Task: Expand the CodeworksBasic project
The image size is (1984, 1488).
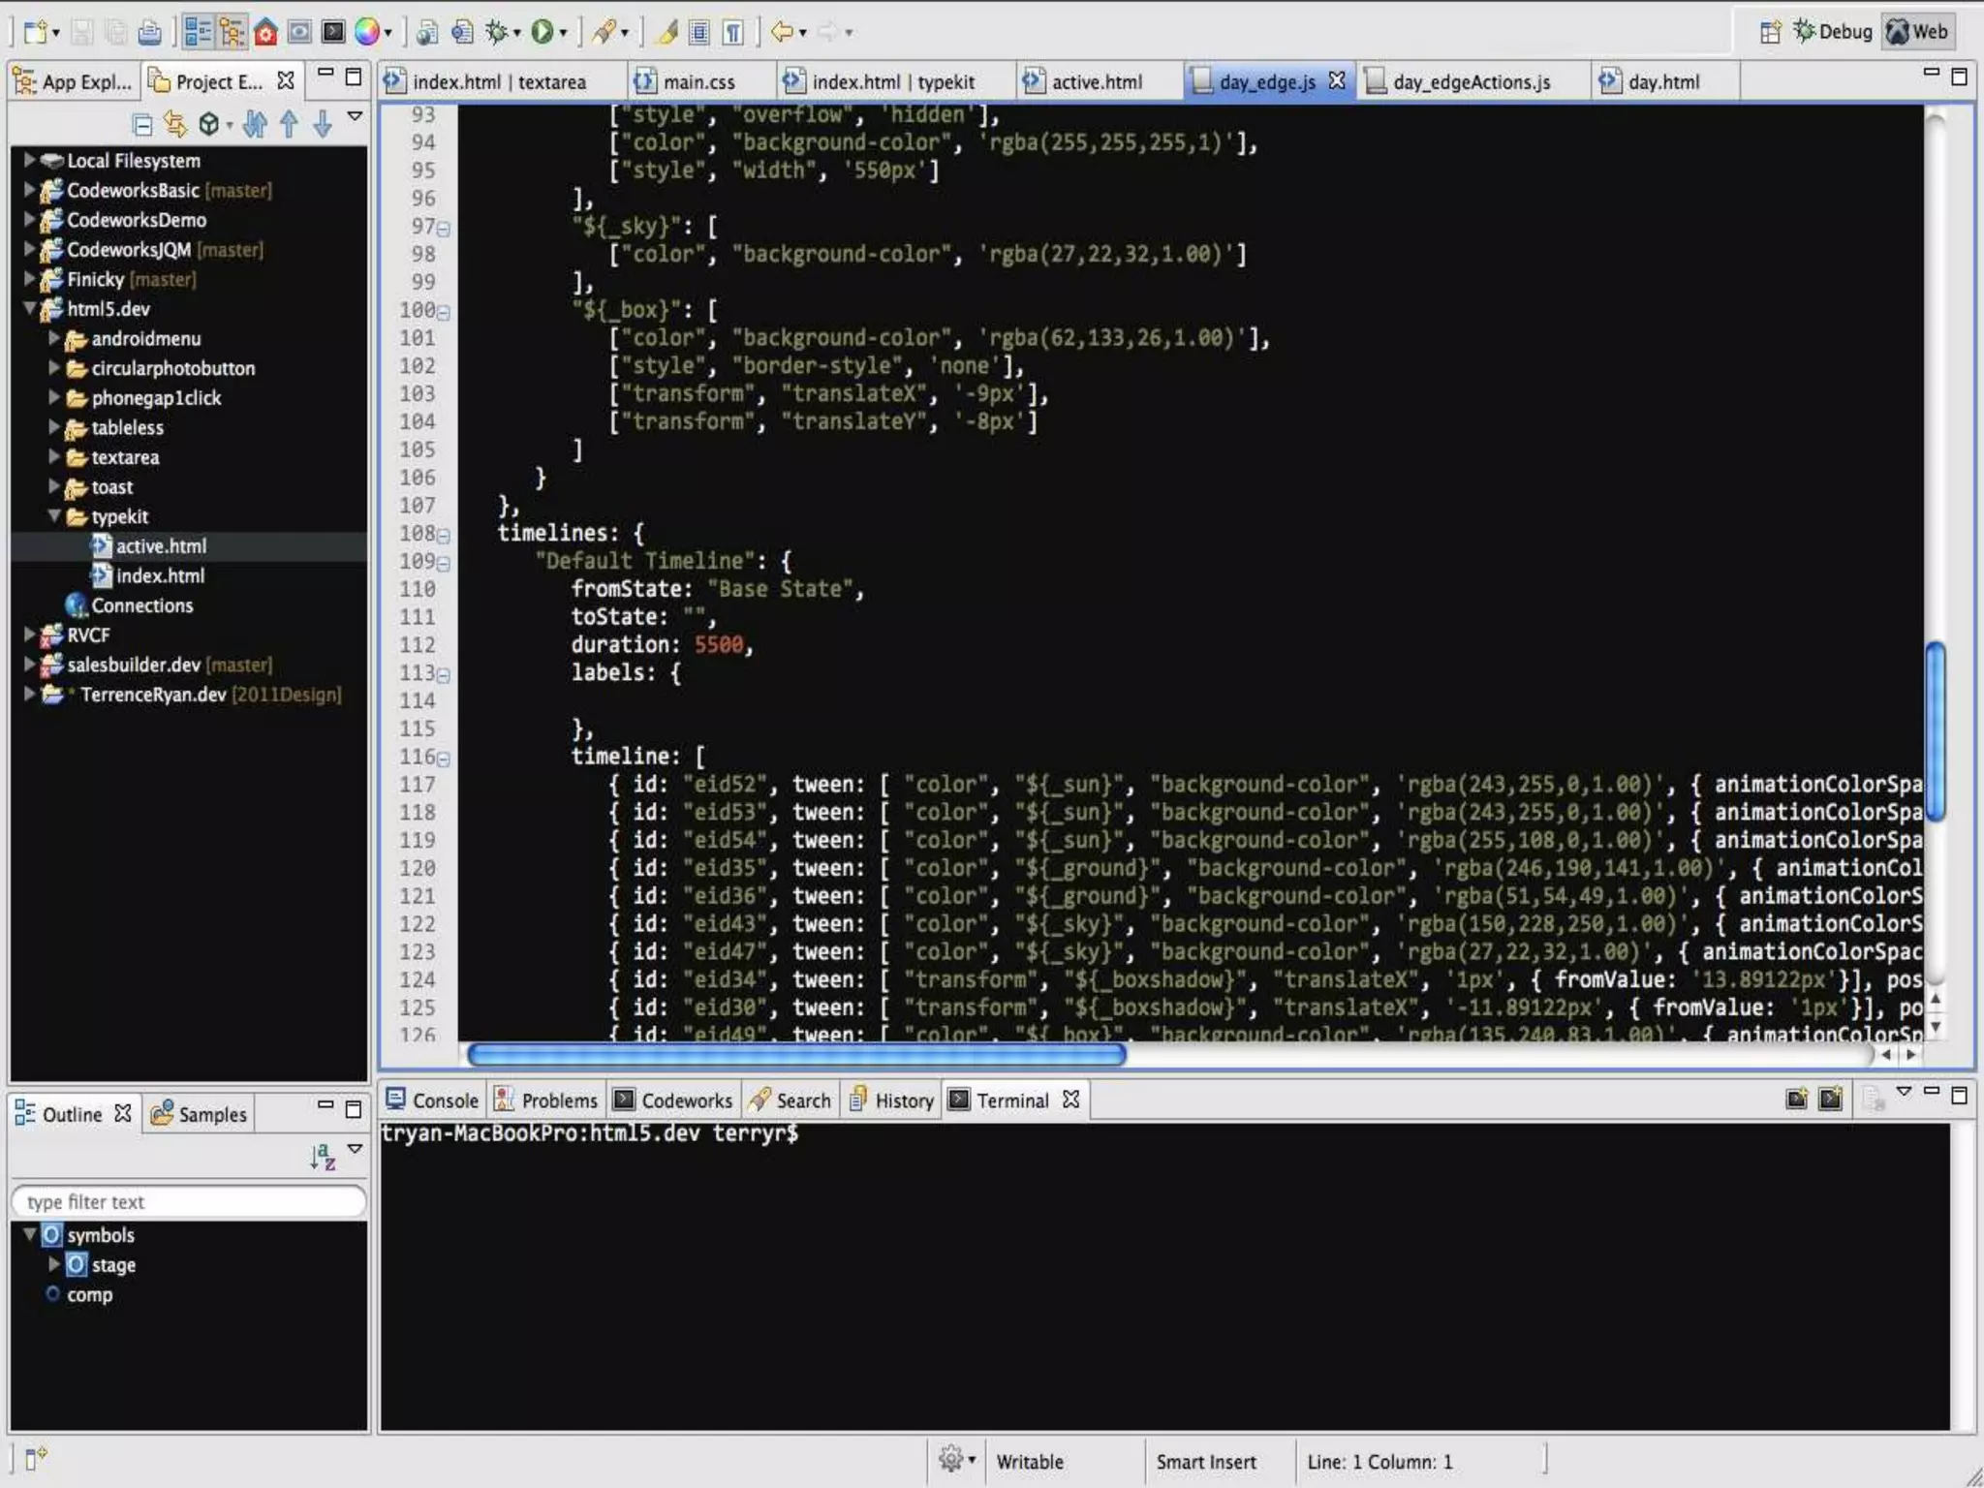Action: [x=29, y=190]
